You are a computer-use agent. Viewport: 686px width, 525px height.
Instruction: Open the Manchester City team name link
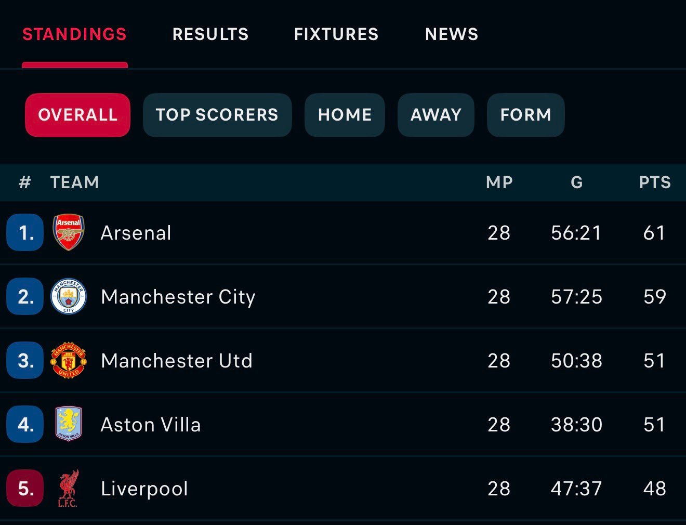click(178, 297)
